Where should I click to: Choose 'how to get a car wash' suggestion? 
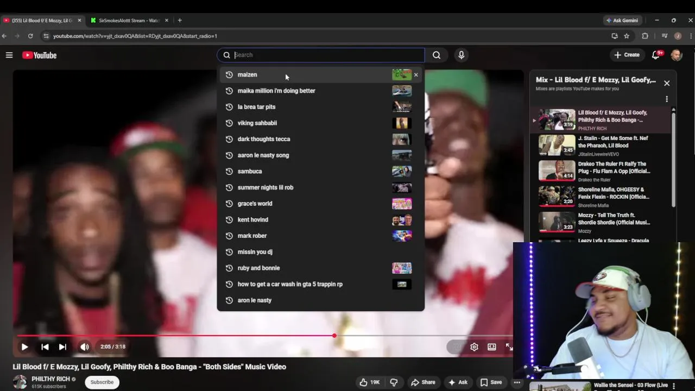320,284
